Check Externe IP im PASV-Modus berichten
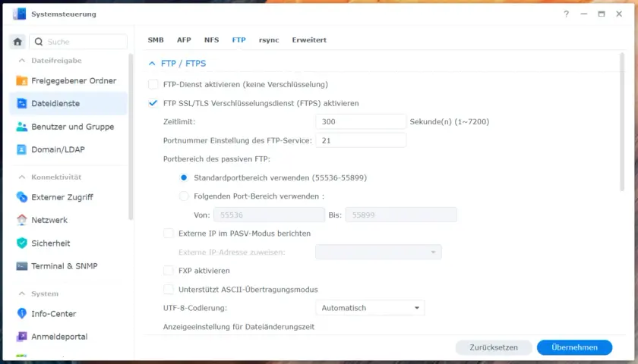The image size is (638, 364). (168, 234)
